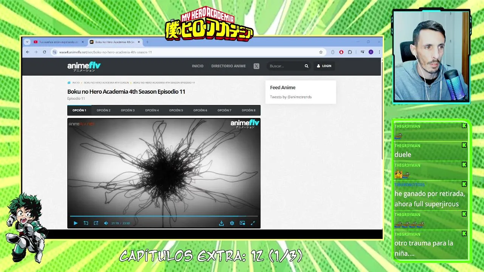The width and height of the screenshot is (484, 272).
Task: Select the OPCIÓN 6 server tab
Action: (200, 110)
